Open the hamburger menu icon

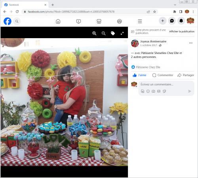140,21
